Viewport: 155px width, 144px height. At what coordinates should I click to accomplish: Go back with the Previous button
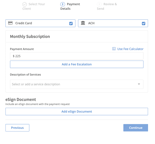point(17,128)
